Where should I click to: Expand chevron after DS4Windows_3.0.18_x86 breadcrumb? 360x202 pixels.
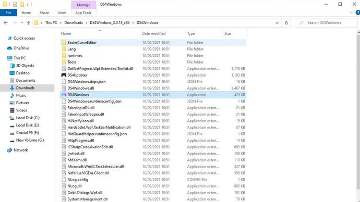[133, 23]
